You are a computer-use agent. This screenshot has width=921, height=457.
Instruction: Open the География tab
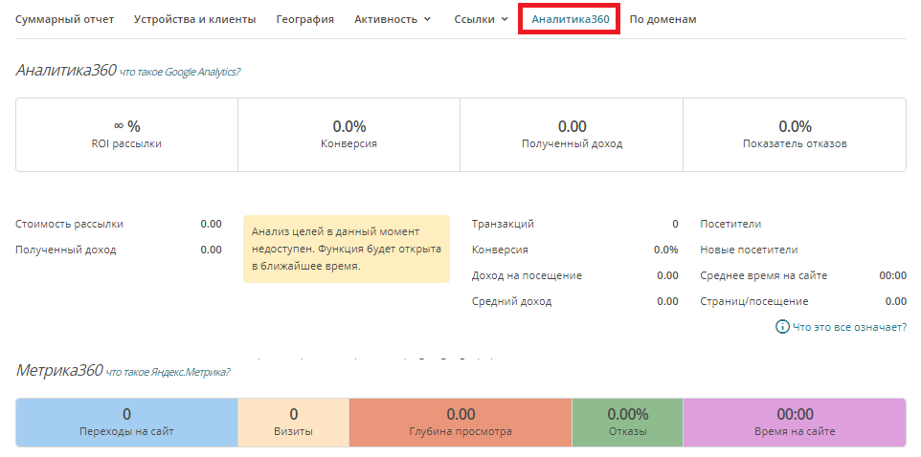[x=304, y=19]
